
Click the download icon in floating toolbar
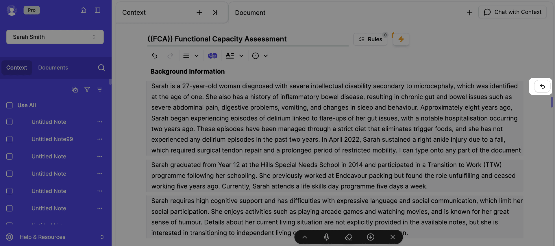[371, 237]
